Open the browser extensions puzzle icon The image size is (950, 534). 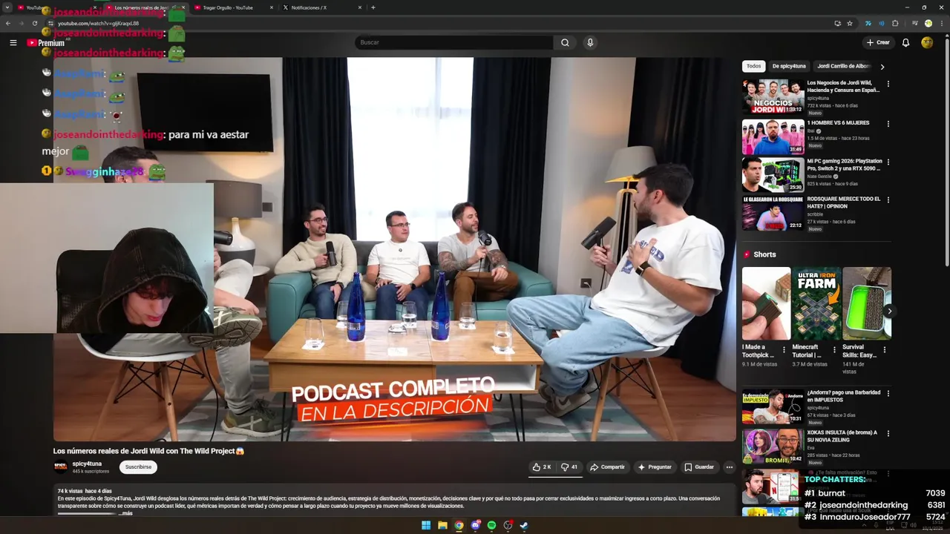[895, 23]
